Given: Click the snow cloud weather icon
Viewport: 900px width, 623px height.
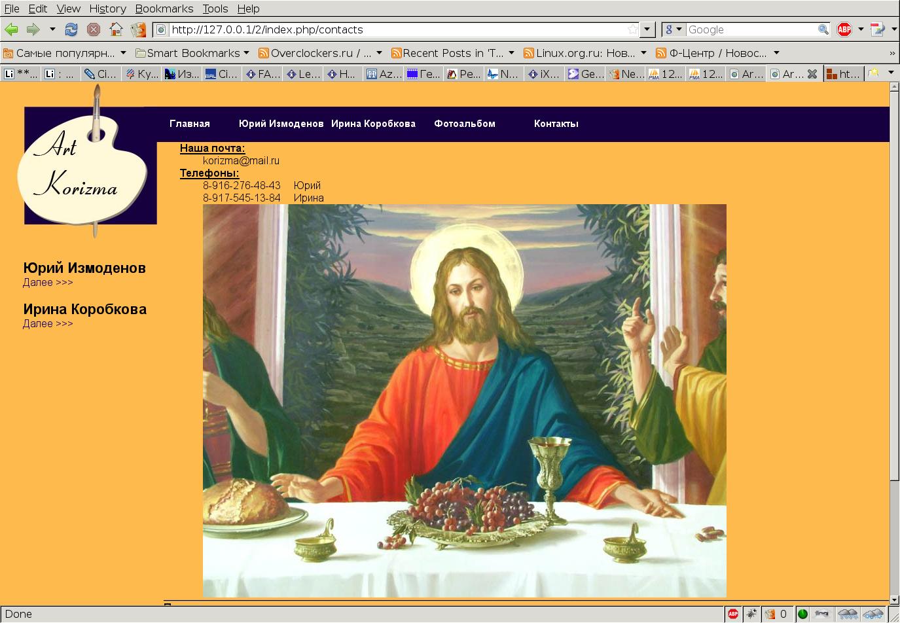Looking at the screenshot, I should click(873, 614).
